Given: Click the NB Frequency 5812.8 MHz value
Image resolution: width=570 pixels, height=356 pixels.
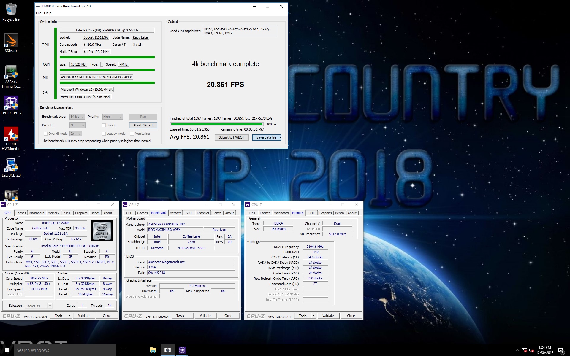Looking at the screenshot, I should (x=337, y=234).
